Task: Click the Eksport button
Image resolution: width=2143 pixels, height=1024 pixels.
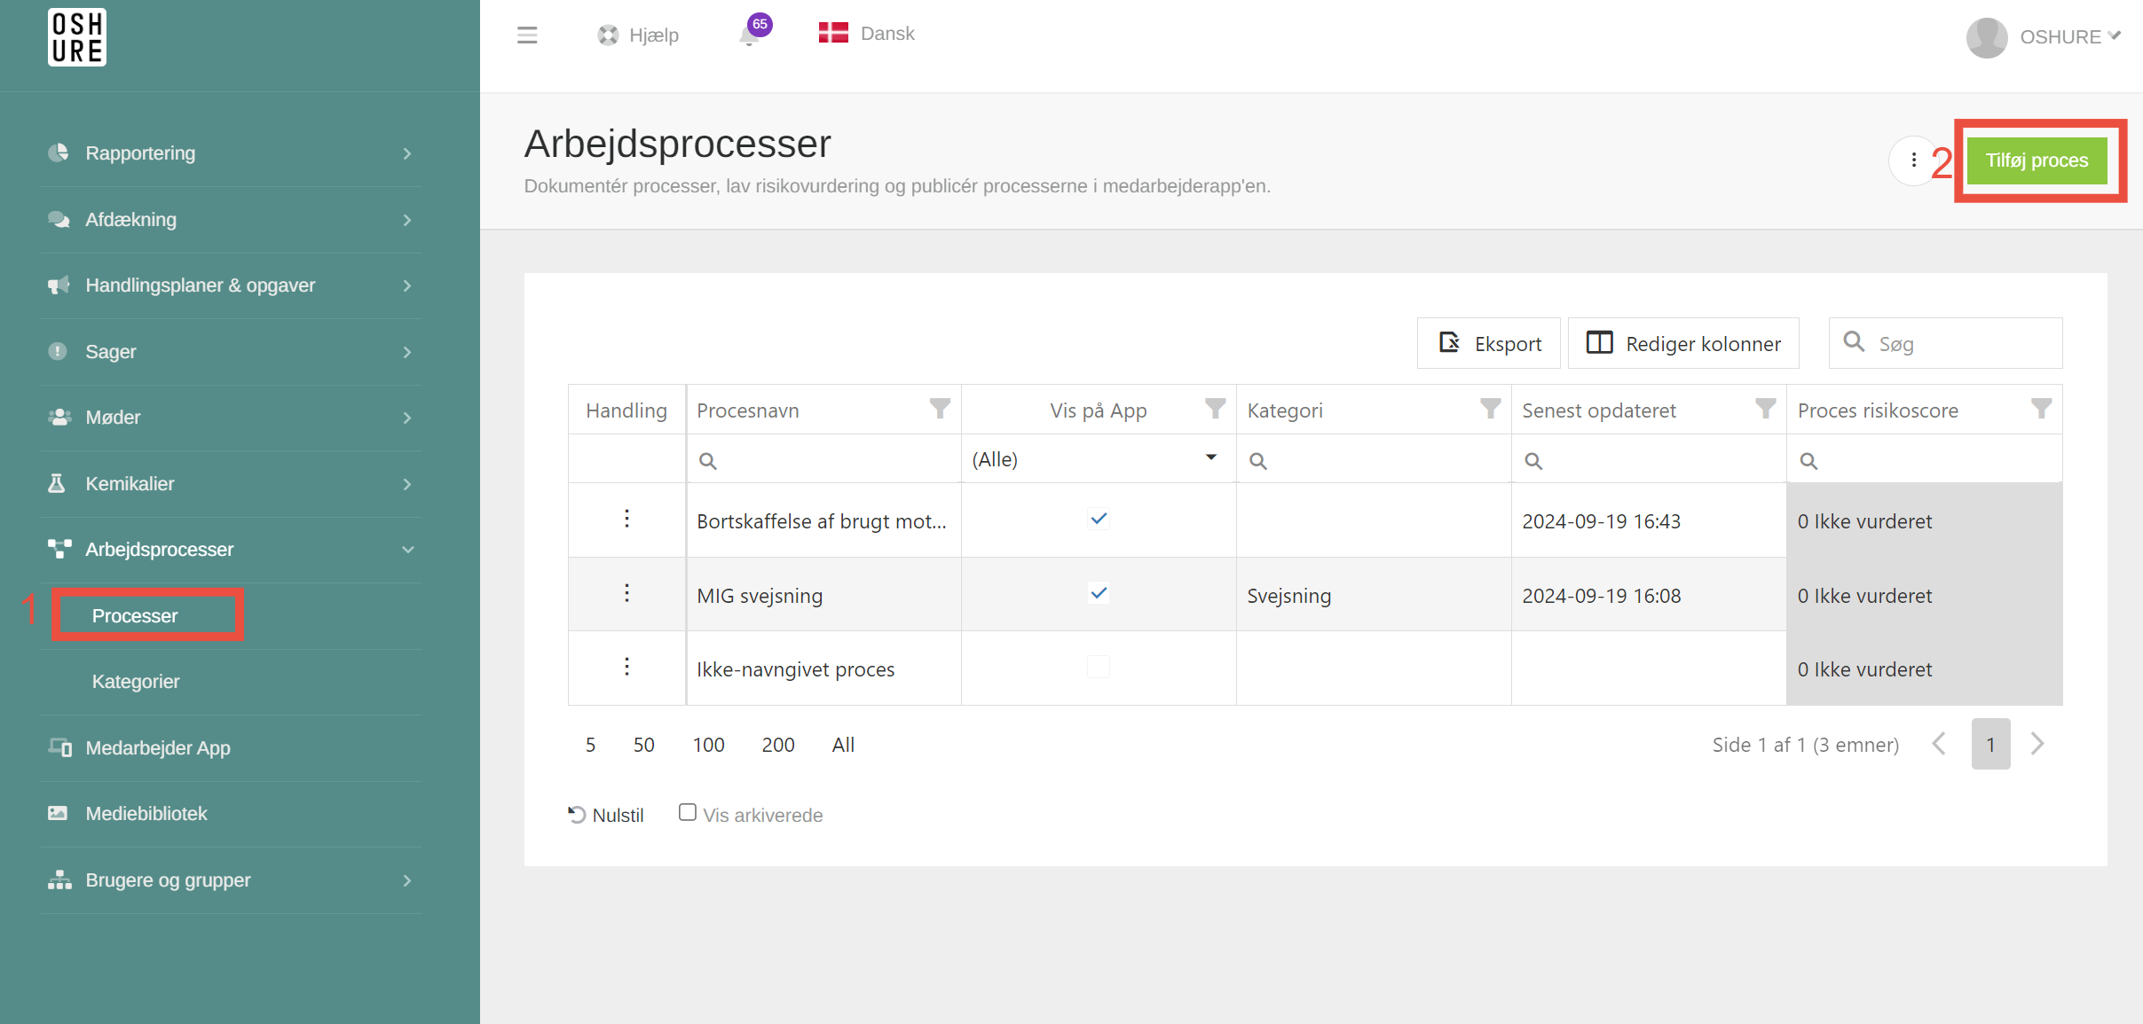Action: point(1489,343)
